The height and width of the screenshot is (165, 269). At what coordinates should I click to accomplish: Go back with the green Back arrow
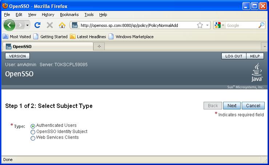[x=9, y=25]
